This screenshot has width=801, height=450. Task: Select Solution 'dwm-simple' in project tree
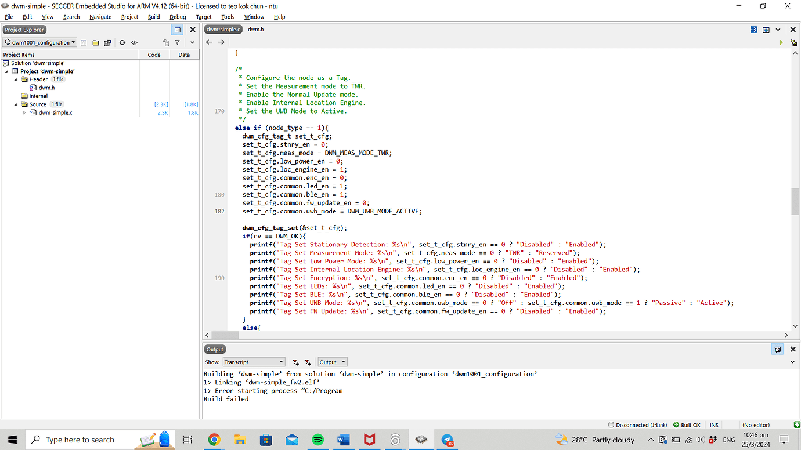tap(38, 63)
